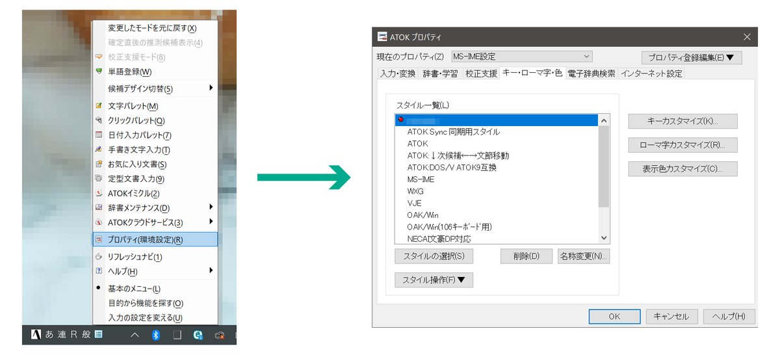Click the ヘルプ(H) dialog button

[729, 317]
